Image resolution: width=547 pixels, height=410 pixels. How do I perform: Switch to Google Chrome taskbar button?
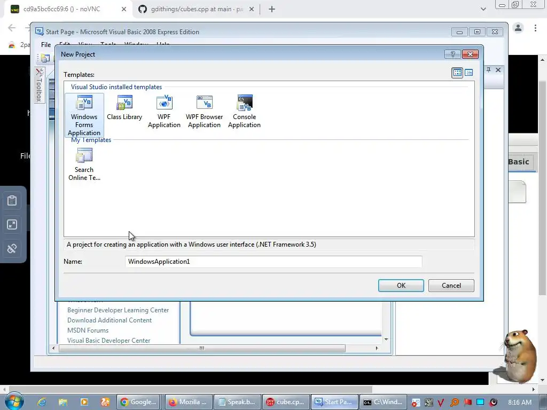pos(138,402)
